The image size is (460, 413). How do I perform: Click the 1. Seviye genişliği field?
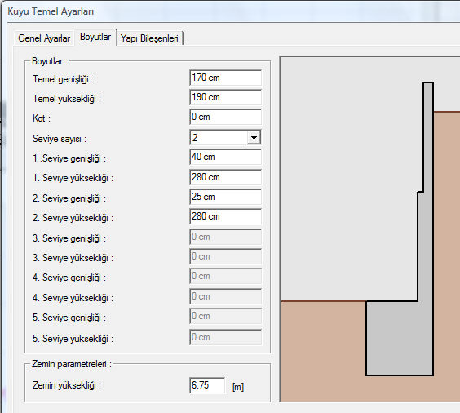225,157
